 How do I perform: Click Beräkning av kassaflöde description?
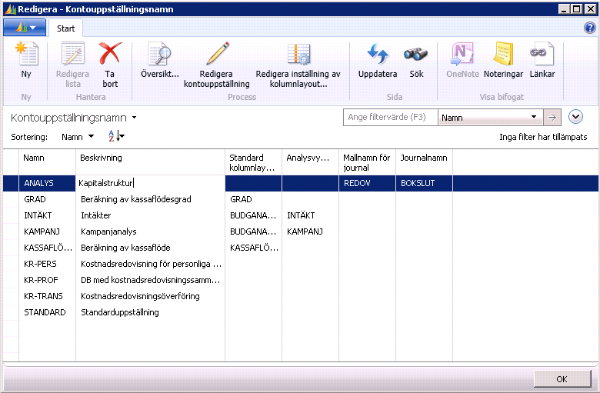pyautogui.click(x=150, y=248)
